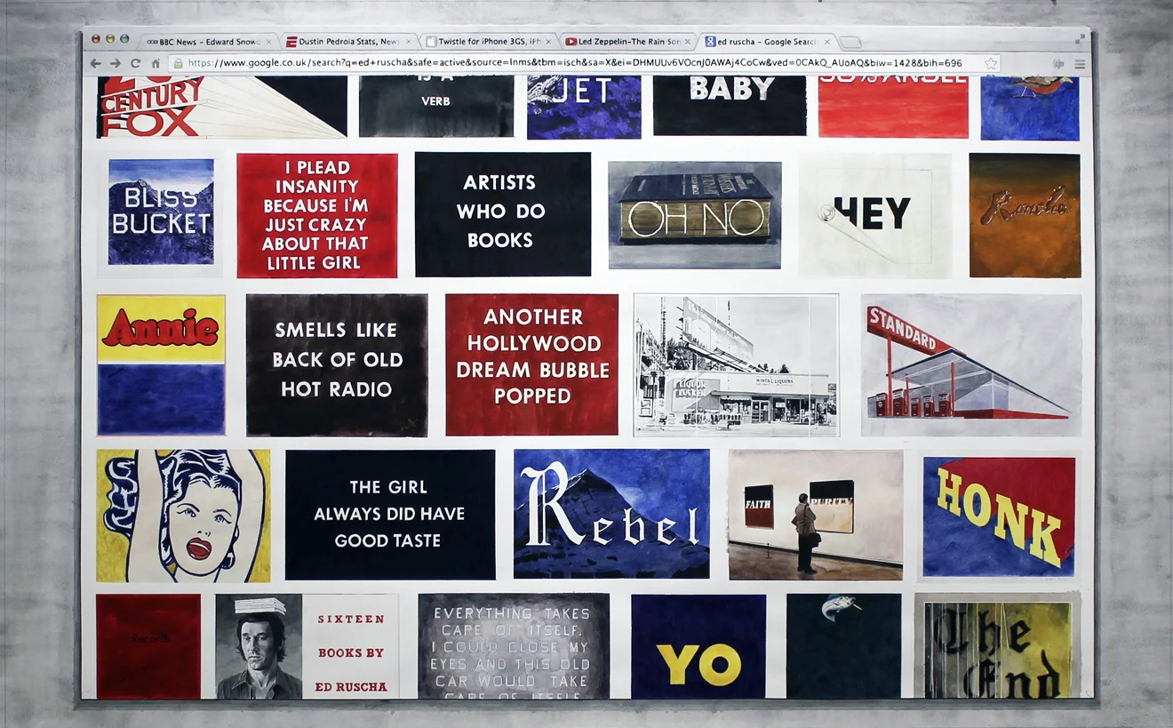Screen dimensions: 1173x728
Task: Open the HONK image result
Action: [x=999, y=516]
